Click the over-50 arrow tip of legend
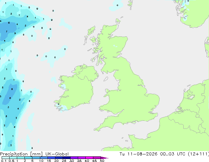Screen dimensions: 209x162 (104, 158)
